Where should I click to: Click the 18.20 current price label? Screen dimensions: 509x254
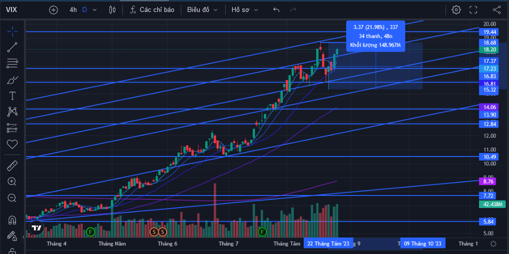[x=489, y=49]
